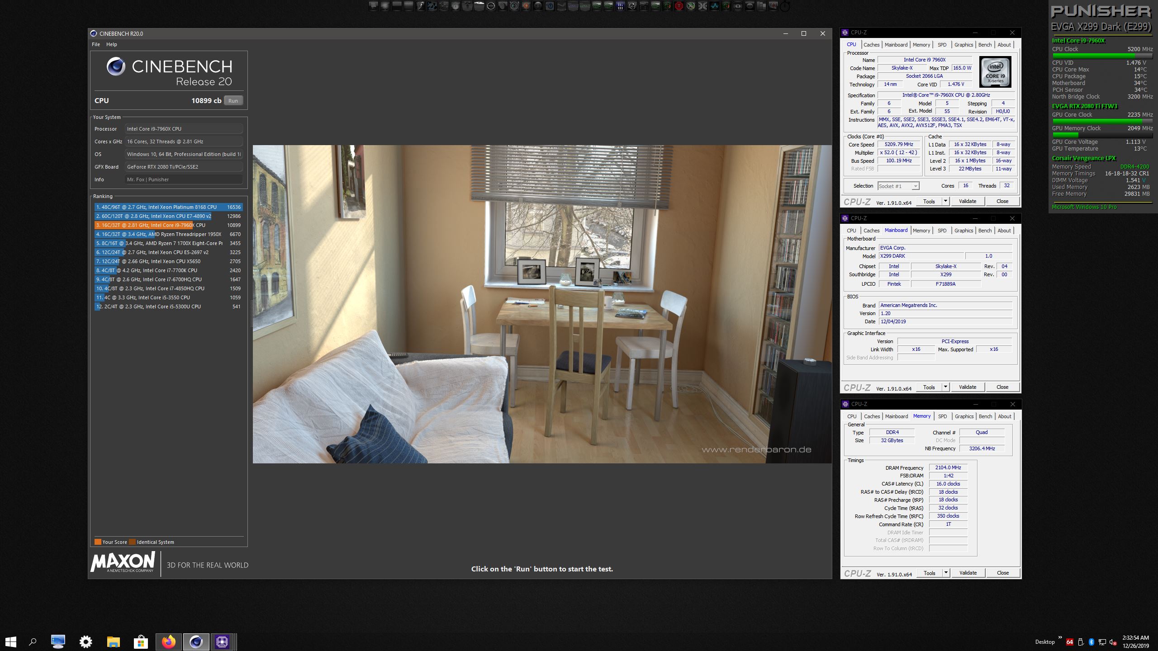1158x651 pixels.
Task: Click the Info field reading Mr. Fox | Punisher
Action: 184,179
